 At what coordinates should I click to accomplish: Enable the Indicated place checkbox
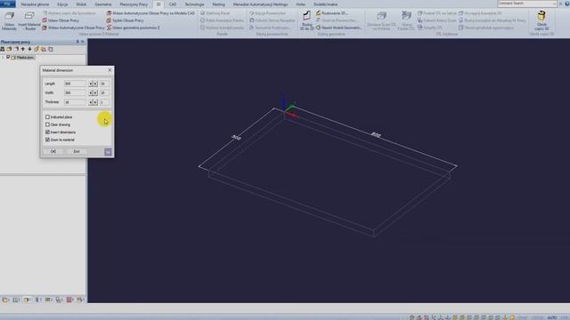point(47,116)
